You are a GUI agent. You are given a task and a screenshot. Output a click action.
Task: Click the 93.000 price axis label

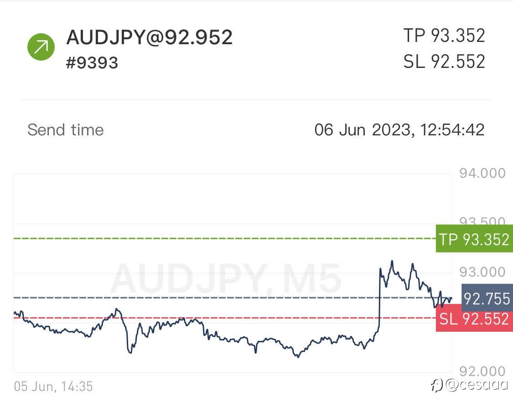[x=482, y=272]
